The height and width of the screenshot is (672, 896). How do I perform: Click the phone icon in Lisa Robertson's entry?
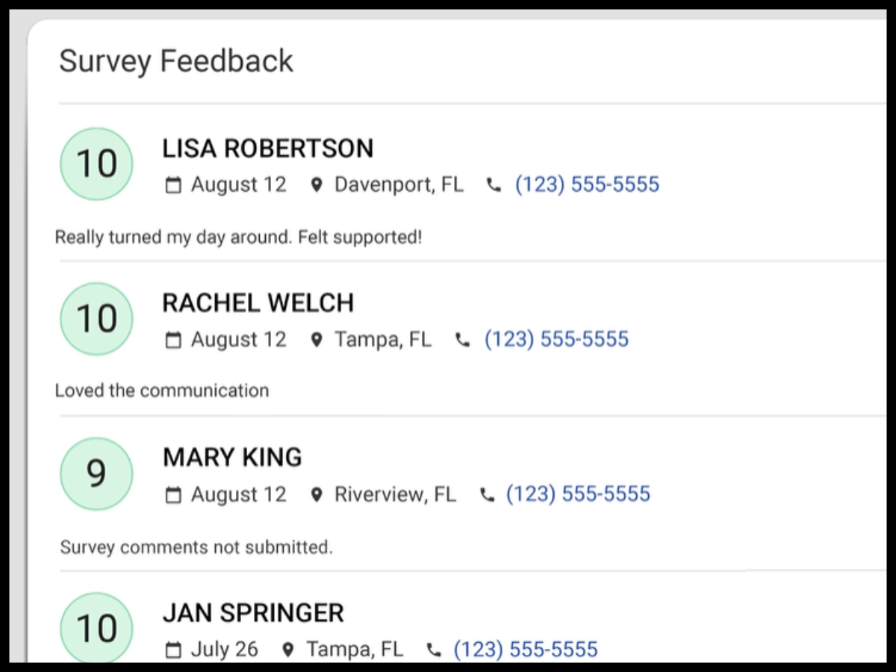(x=493, y=184)
